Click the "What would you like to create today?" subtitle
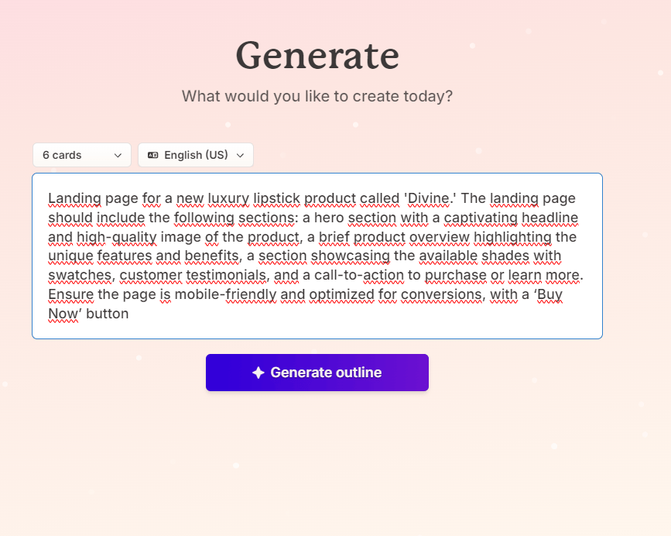671x536 pixels. pos(317,97)
